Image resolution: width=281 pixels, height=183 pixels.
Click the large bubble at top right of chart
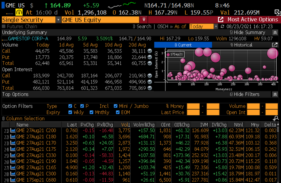coord(272,53)
